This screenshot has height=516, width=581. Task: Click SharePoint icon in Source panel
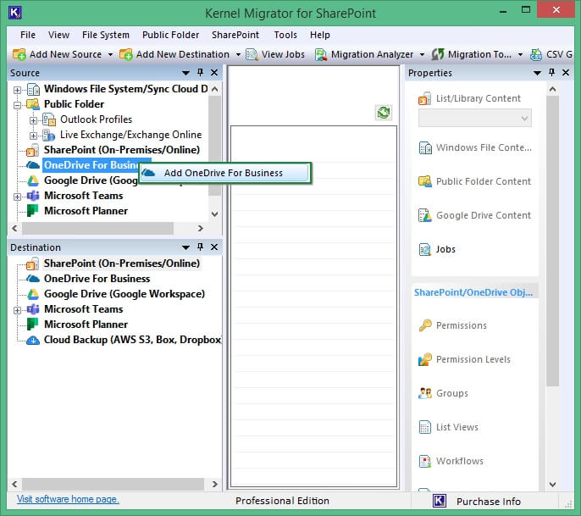point(32,150)
